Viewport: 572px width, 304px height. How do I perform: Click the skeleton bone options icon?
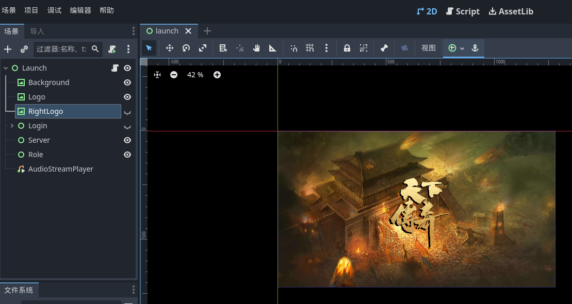[x=384, y=48]
